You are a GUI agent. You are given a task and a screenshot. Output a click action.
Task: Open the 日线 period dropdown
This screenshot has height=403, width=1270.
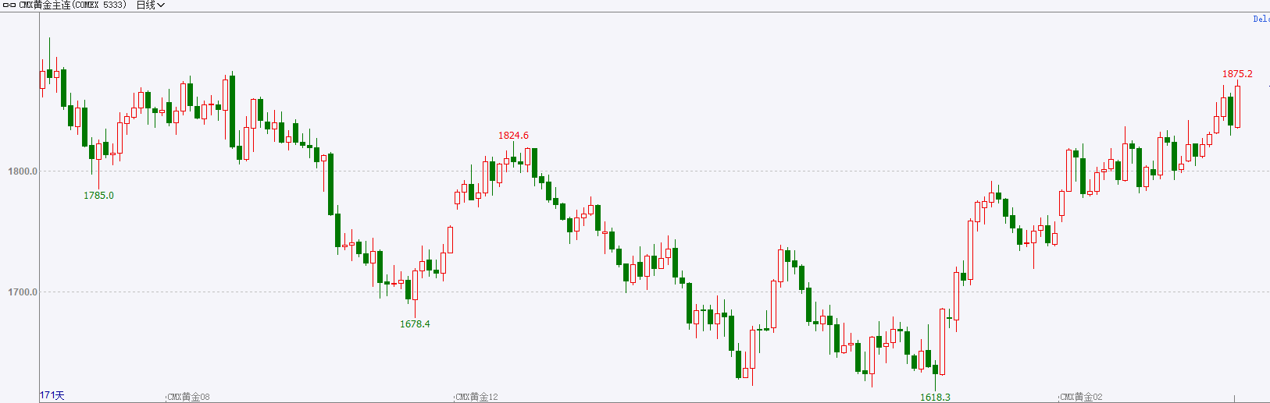pyautogui.click(x=150, y=5)
